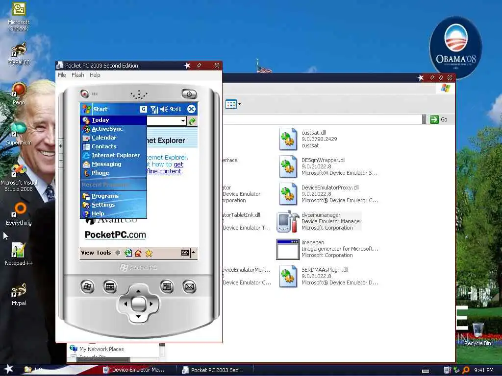
Task: Open Help from Start menu
Action: (x=113, y=213)
